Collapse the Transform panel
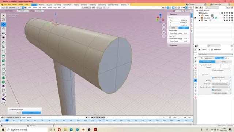This screenshot has width=234, height=132. 173,14
